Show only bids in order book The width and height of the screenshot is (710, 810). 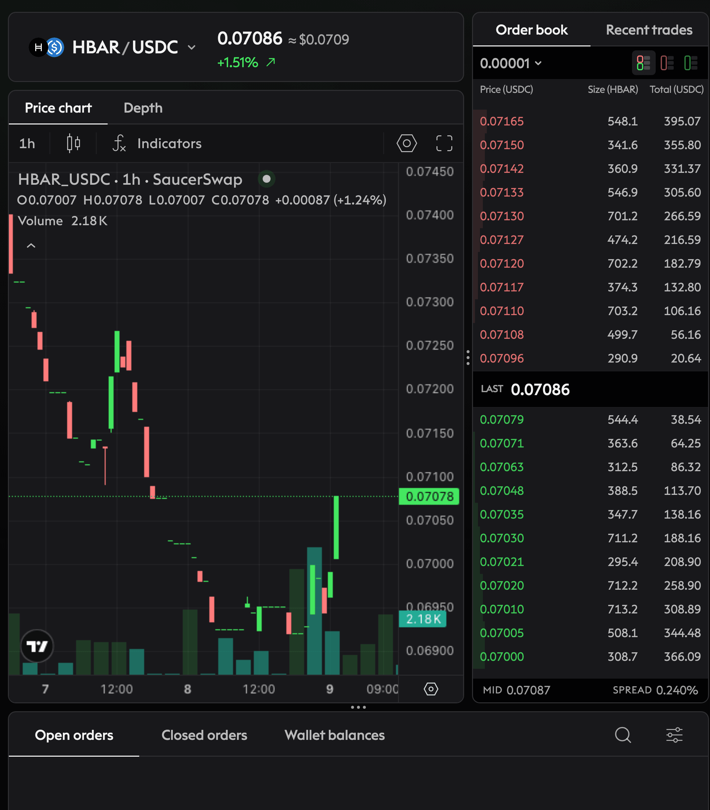(x=691, y=63)
